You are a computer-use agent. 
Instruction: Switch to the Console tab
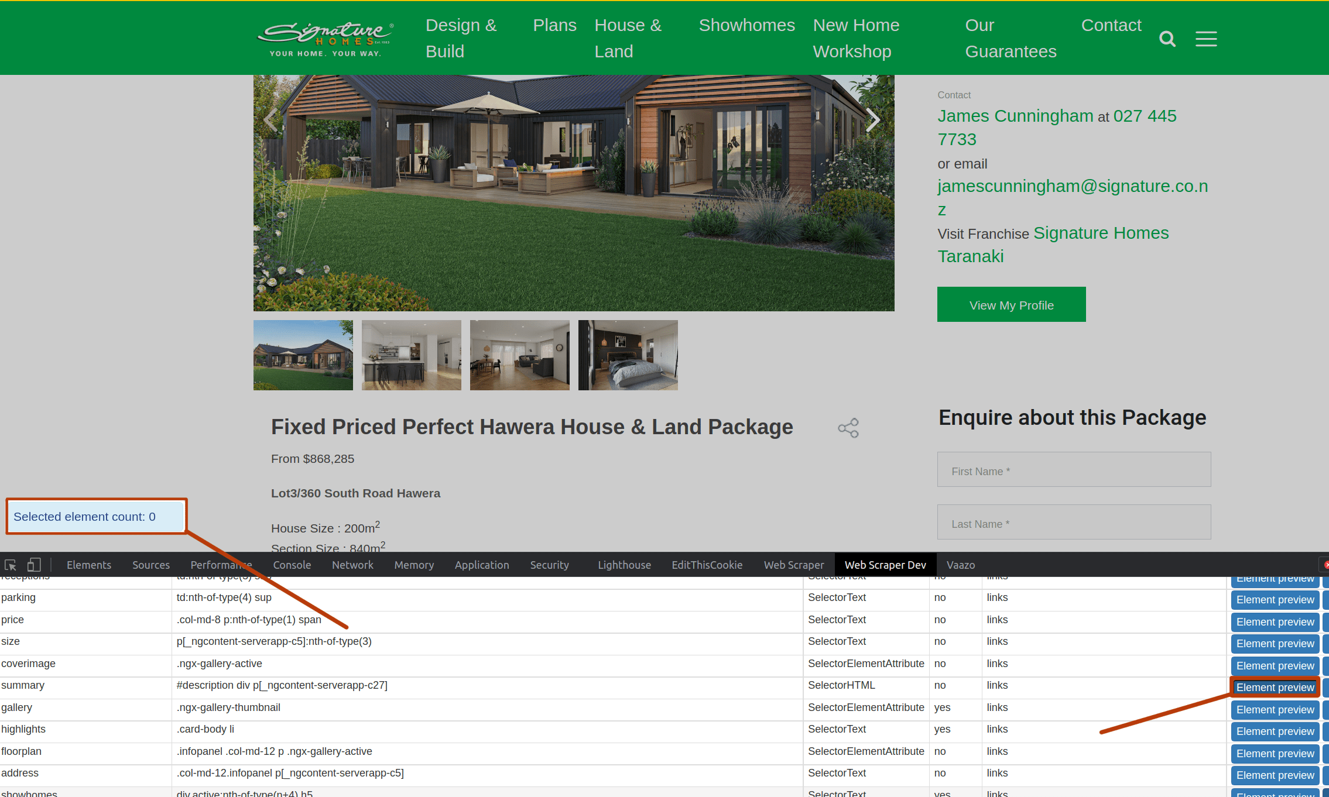click(292, 565)
